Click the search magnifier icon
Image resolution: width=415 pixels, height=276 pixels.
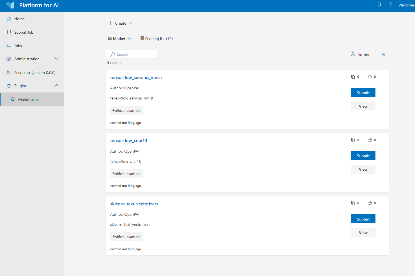[x=113, y=54]
